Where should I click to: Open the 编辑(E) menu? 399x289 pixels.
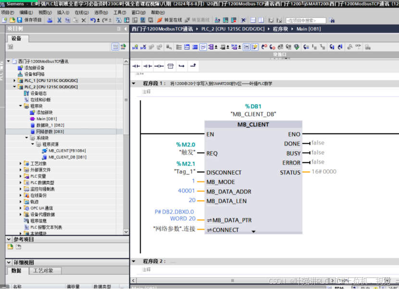click(26, 12)
